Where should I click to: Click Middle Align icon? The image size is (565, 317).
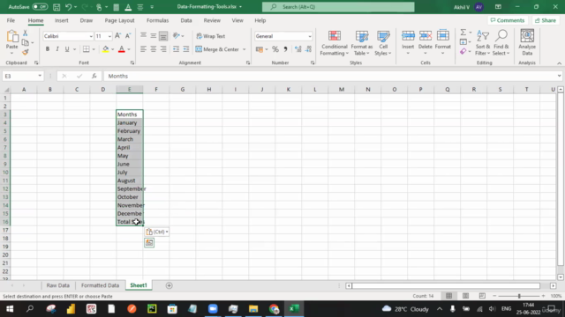154,36
